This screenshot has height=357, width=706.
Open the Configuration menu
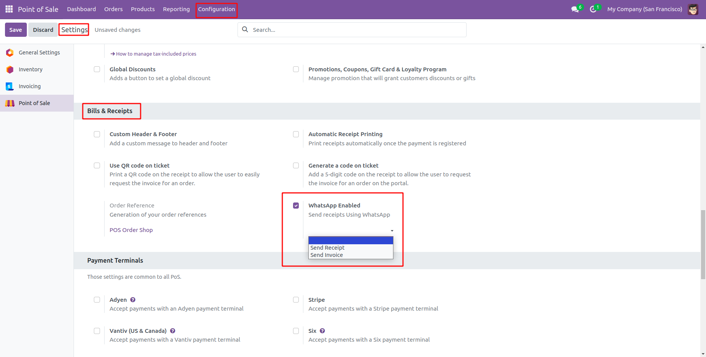pyautogui.click(x=216, y=9)
